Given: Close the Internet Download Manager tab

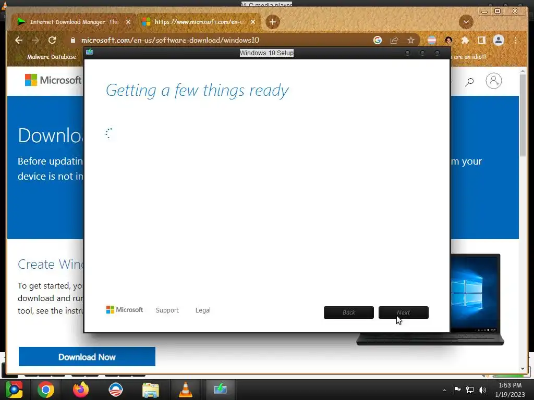Looking at the screenshot, I should coord(128,22).
